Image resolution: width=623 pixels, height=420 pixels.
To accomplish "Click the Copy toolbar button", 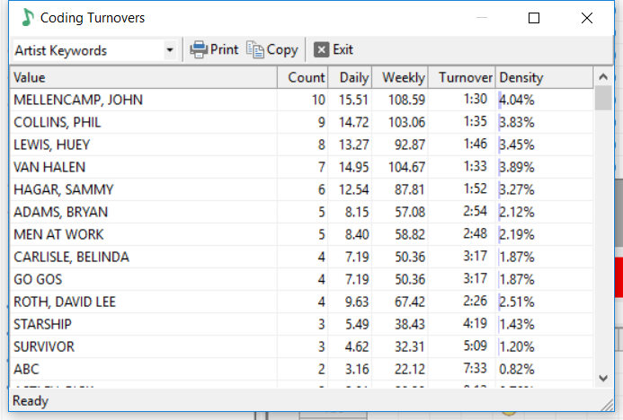I will [x=272, y=50].
